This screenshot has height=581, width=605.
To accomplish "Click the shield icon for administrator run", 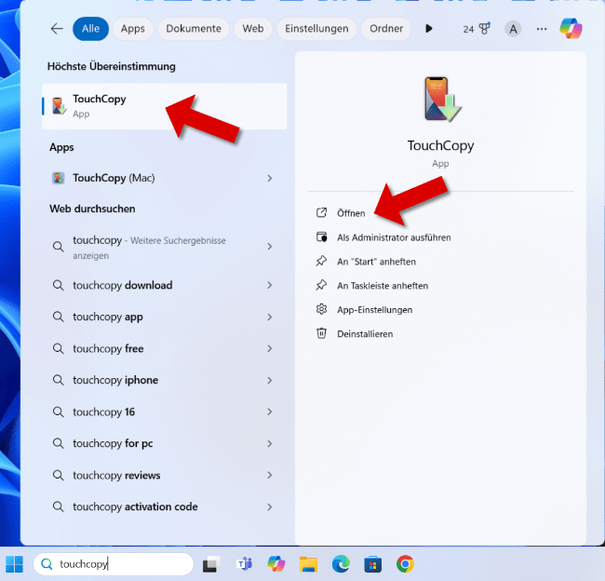I will [321, 237].
